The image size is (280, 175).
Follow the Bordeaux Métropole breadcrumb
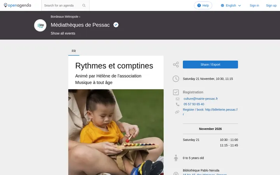click(x=65, y=17)
